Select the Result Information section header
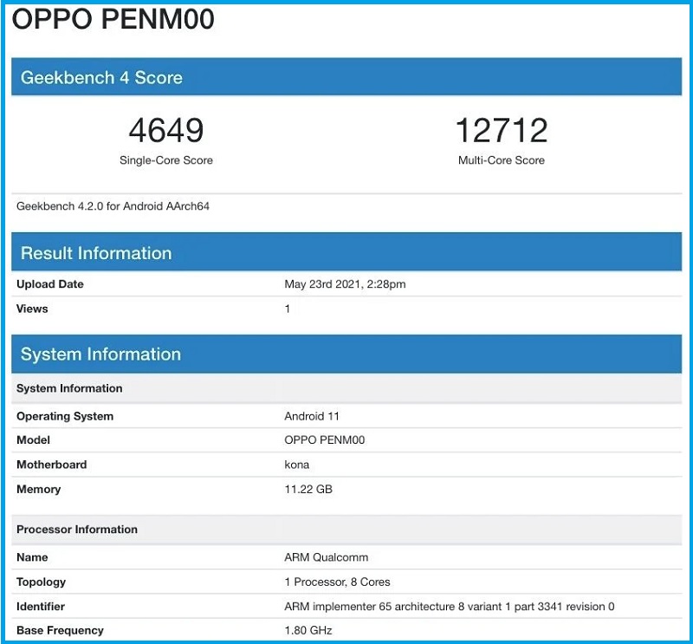The height and width of the screenshot is (644, 693). (x=95, y=253)
